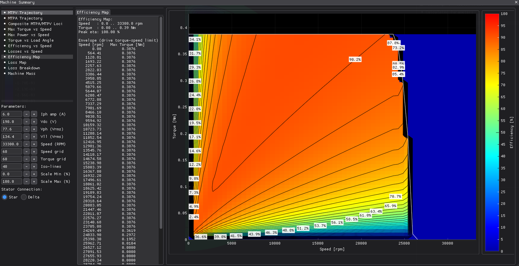Decrease Iph amp value with minus
Screen dimensions: 519x266
click(26, 114)
